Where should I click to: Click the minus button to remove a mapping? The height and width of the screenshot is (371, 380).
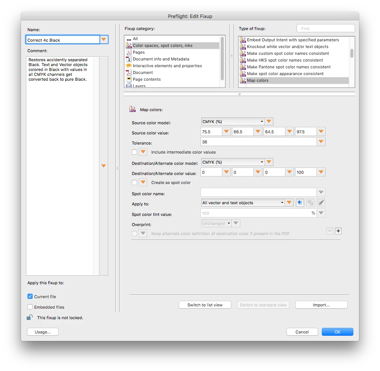[x=330, y=231]
